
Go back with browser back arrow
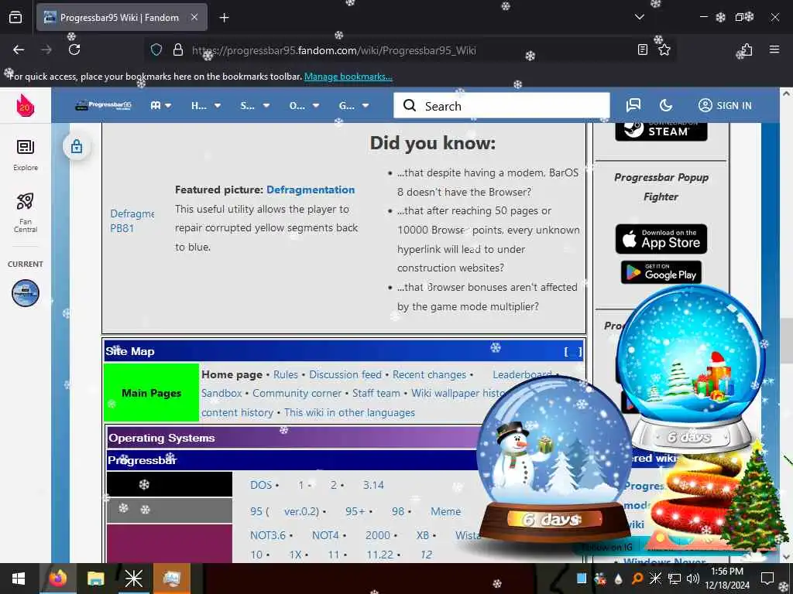[x=19, y=49]
